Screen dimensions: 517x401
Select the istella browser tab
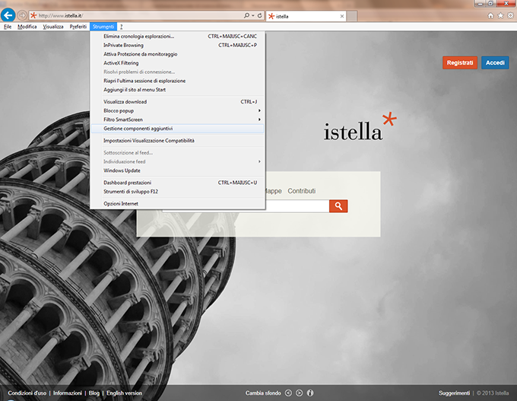(x=306, y=16)
